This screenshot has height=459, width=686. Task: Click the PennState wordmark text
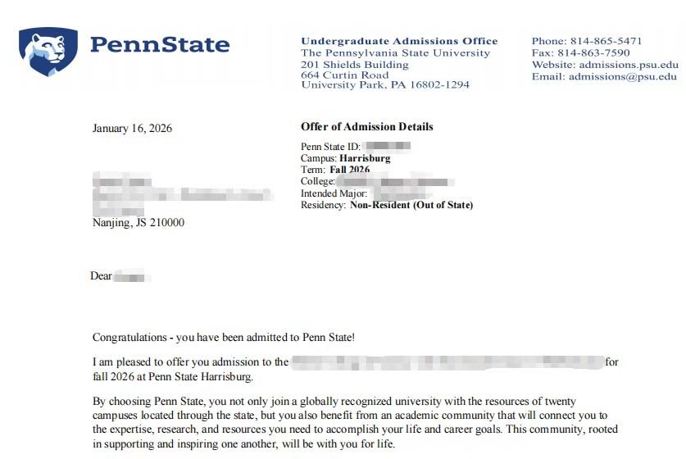point(160,45)
